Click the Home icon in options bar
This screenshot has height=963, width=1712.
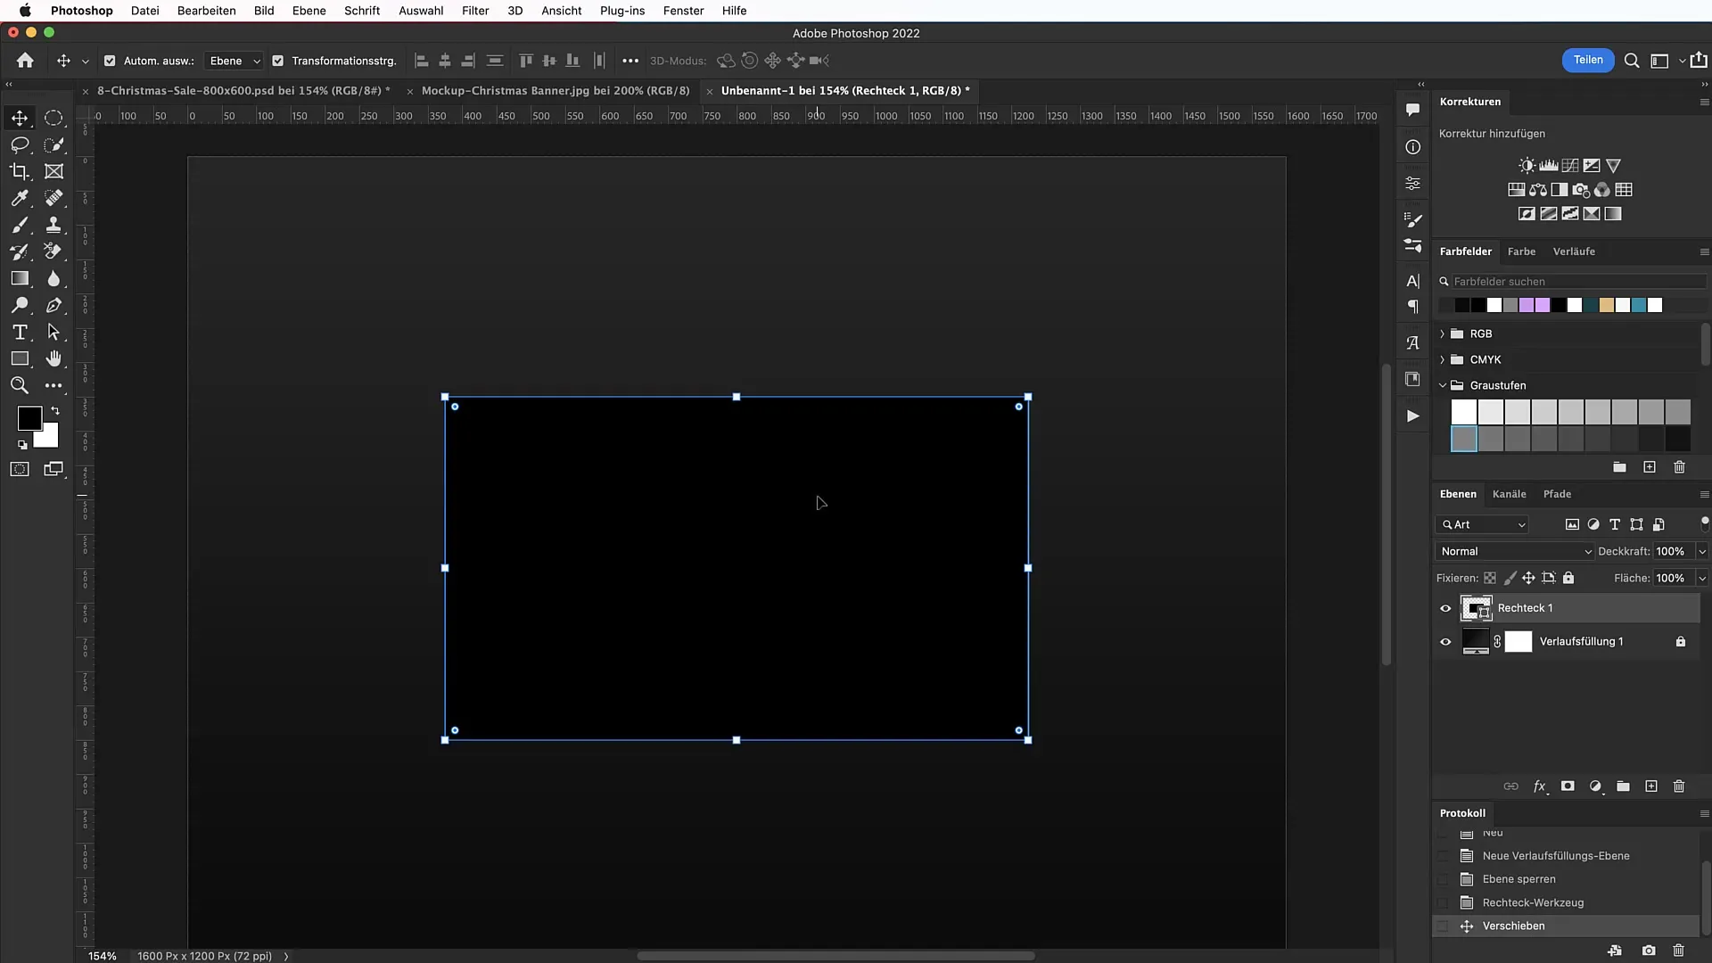(25, 61)
